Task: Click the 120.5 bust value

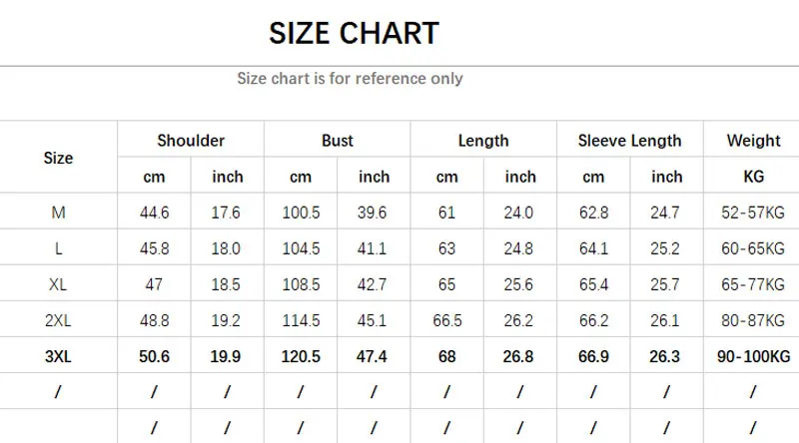Action: coord(301,356)
